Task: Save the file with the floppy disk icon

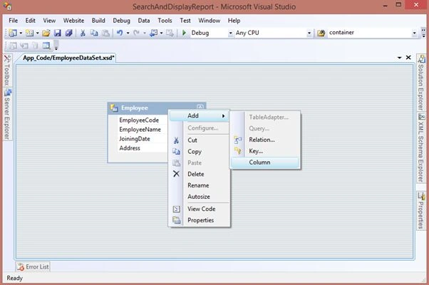Action: [x=58, y=33]
